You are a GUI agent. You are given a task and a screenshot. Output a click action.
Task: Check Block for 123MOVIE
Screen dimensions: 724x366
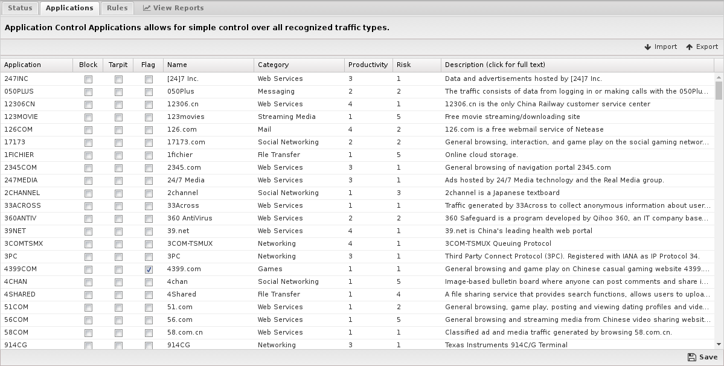[88, 117]
